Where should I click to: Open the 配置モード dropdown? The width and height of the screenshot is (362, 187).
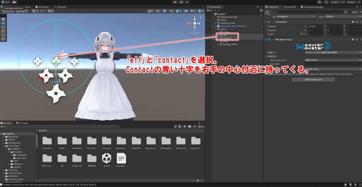tap(333, 52)
